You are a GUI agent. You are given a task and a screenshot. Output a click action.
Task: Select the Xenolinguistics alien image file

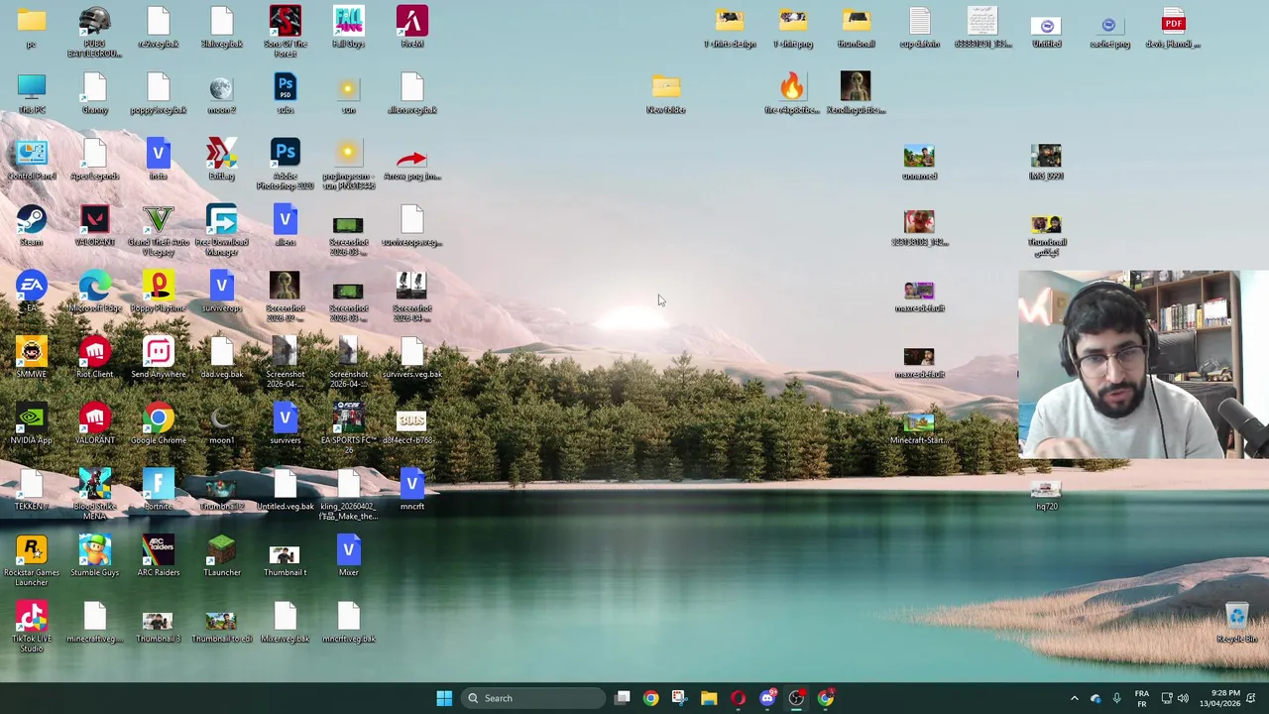pos(856,93)
